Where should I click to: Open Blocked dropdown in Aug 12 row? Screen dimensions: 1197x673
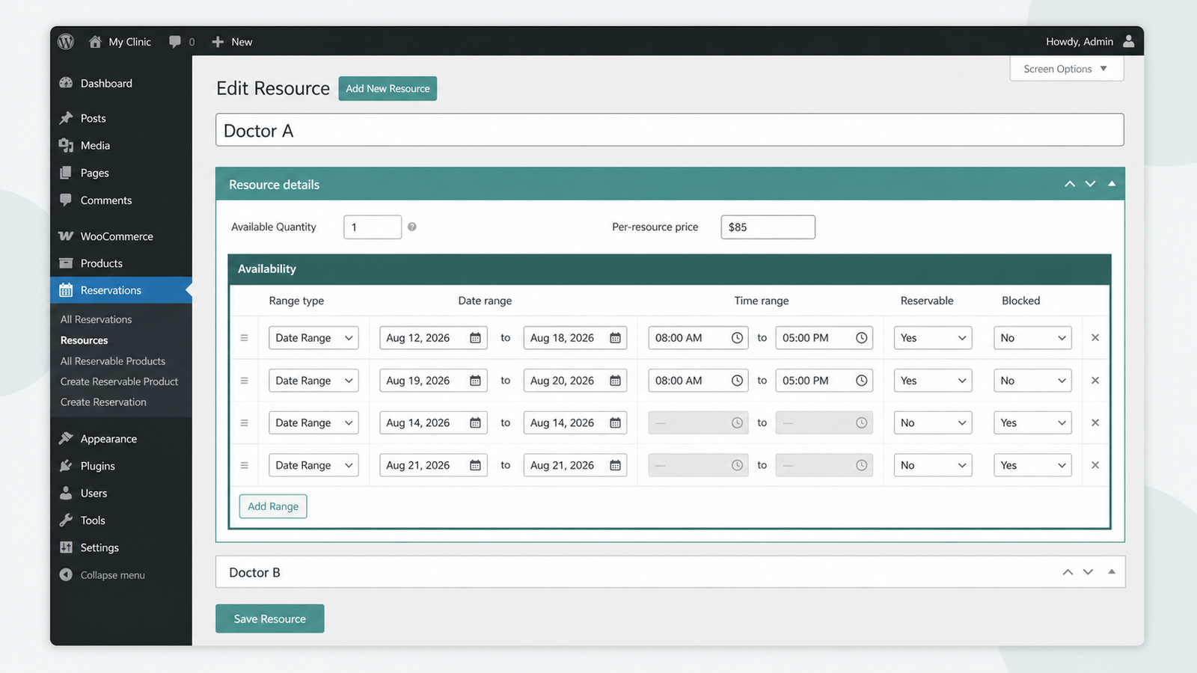(x=1032, y=338)
